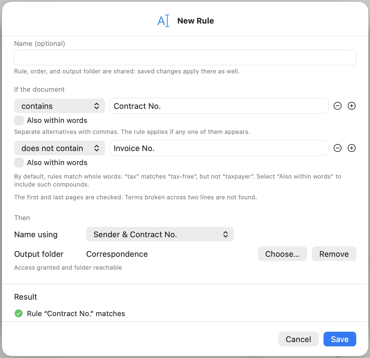The width and height of the screenshot is (370, 358).
Task: Enable "Also within words" under does not contain
Action: tap(19, 163)
